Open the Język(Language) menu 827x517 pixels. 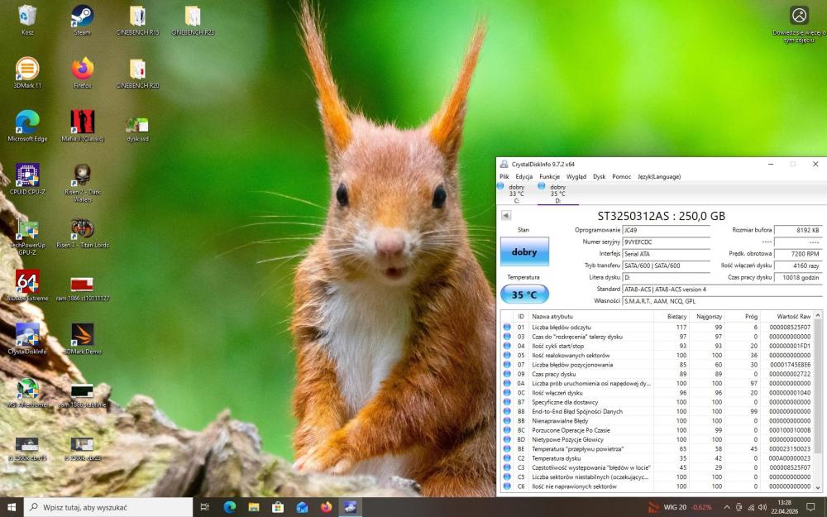click(659, 177)
